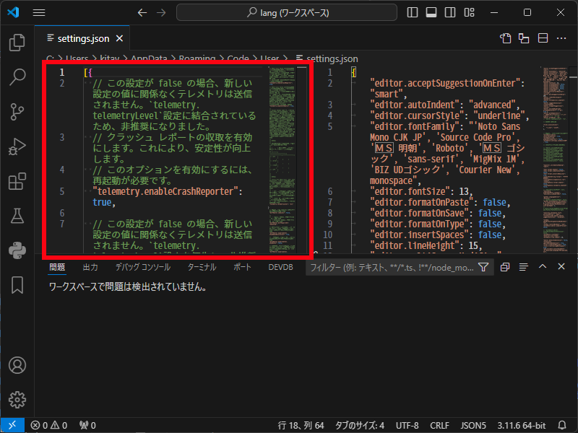This screenshot has height=433, width=578.
Task: Click the 行 18、列 64 cursor position indicator
Action: (301, 426)
